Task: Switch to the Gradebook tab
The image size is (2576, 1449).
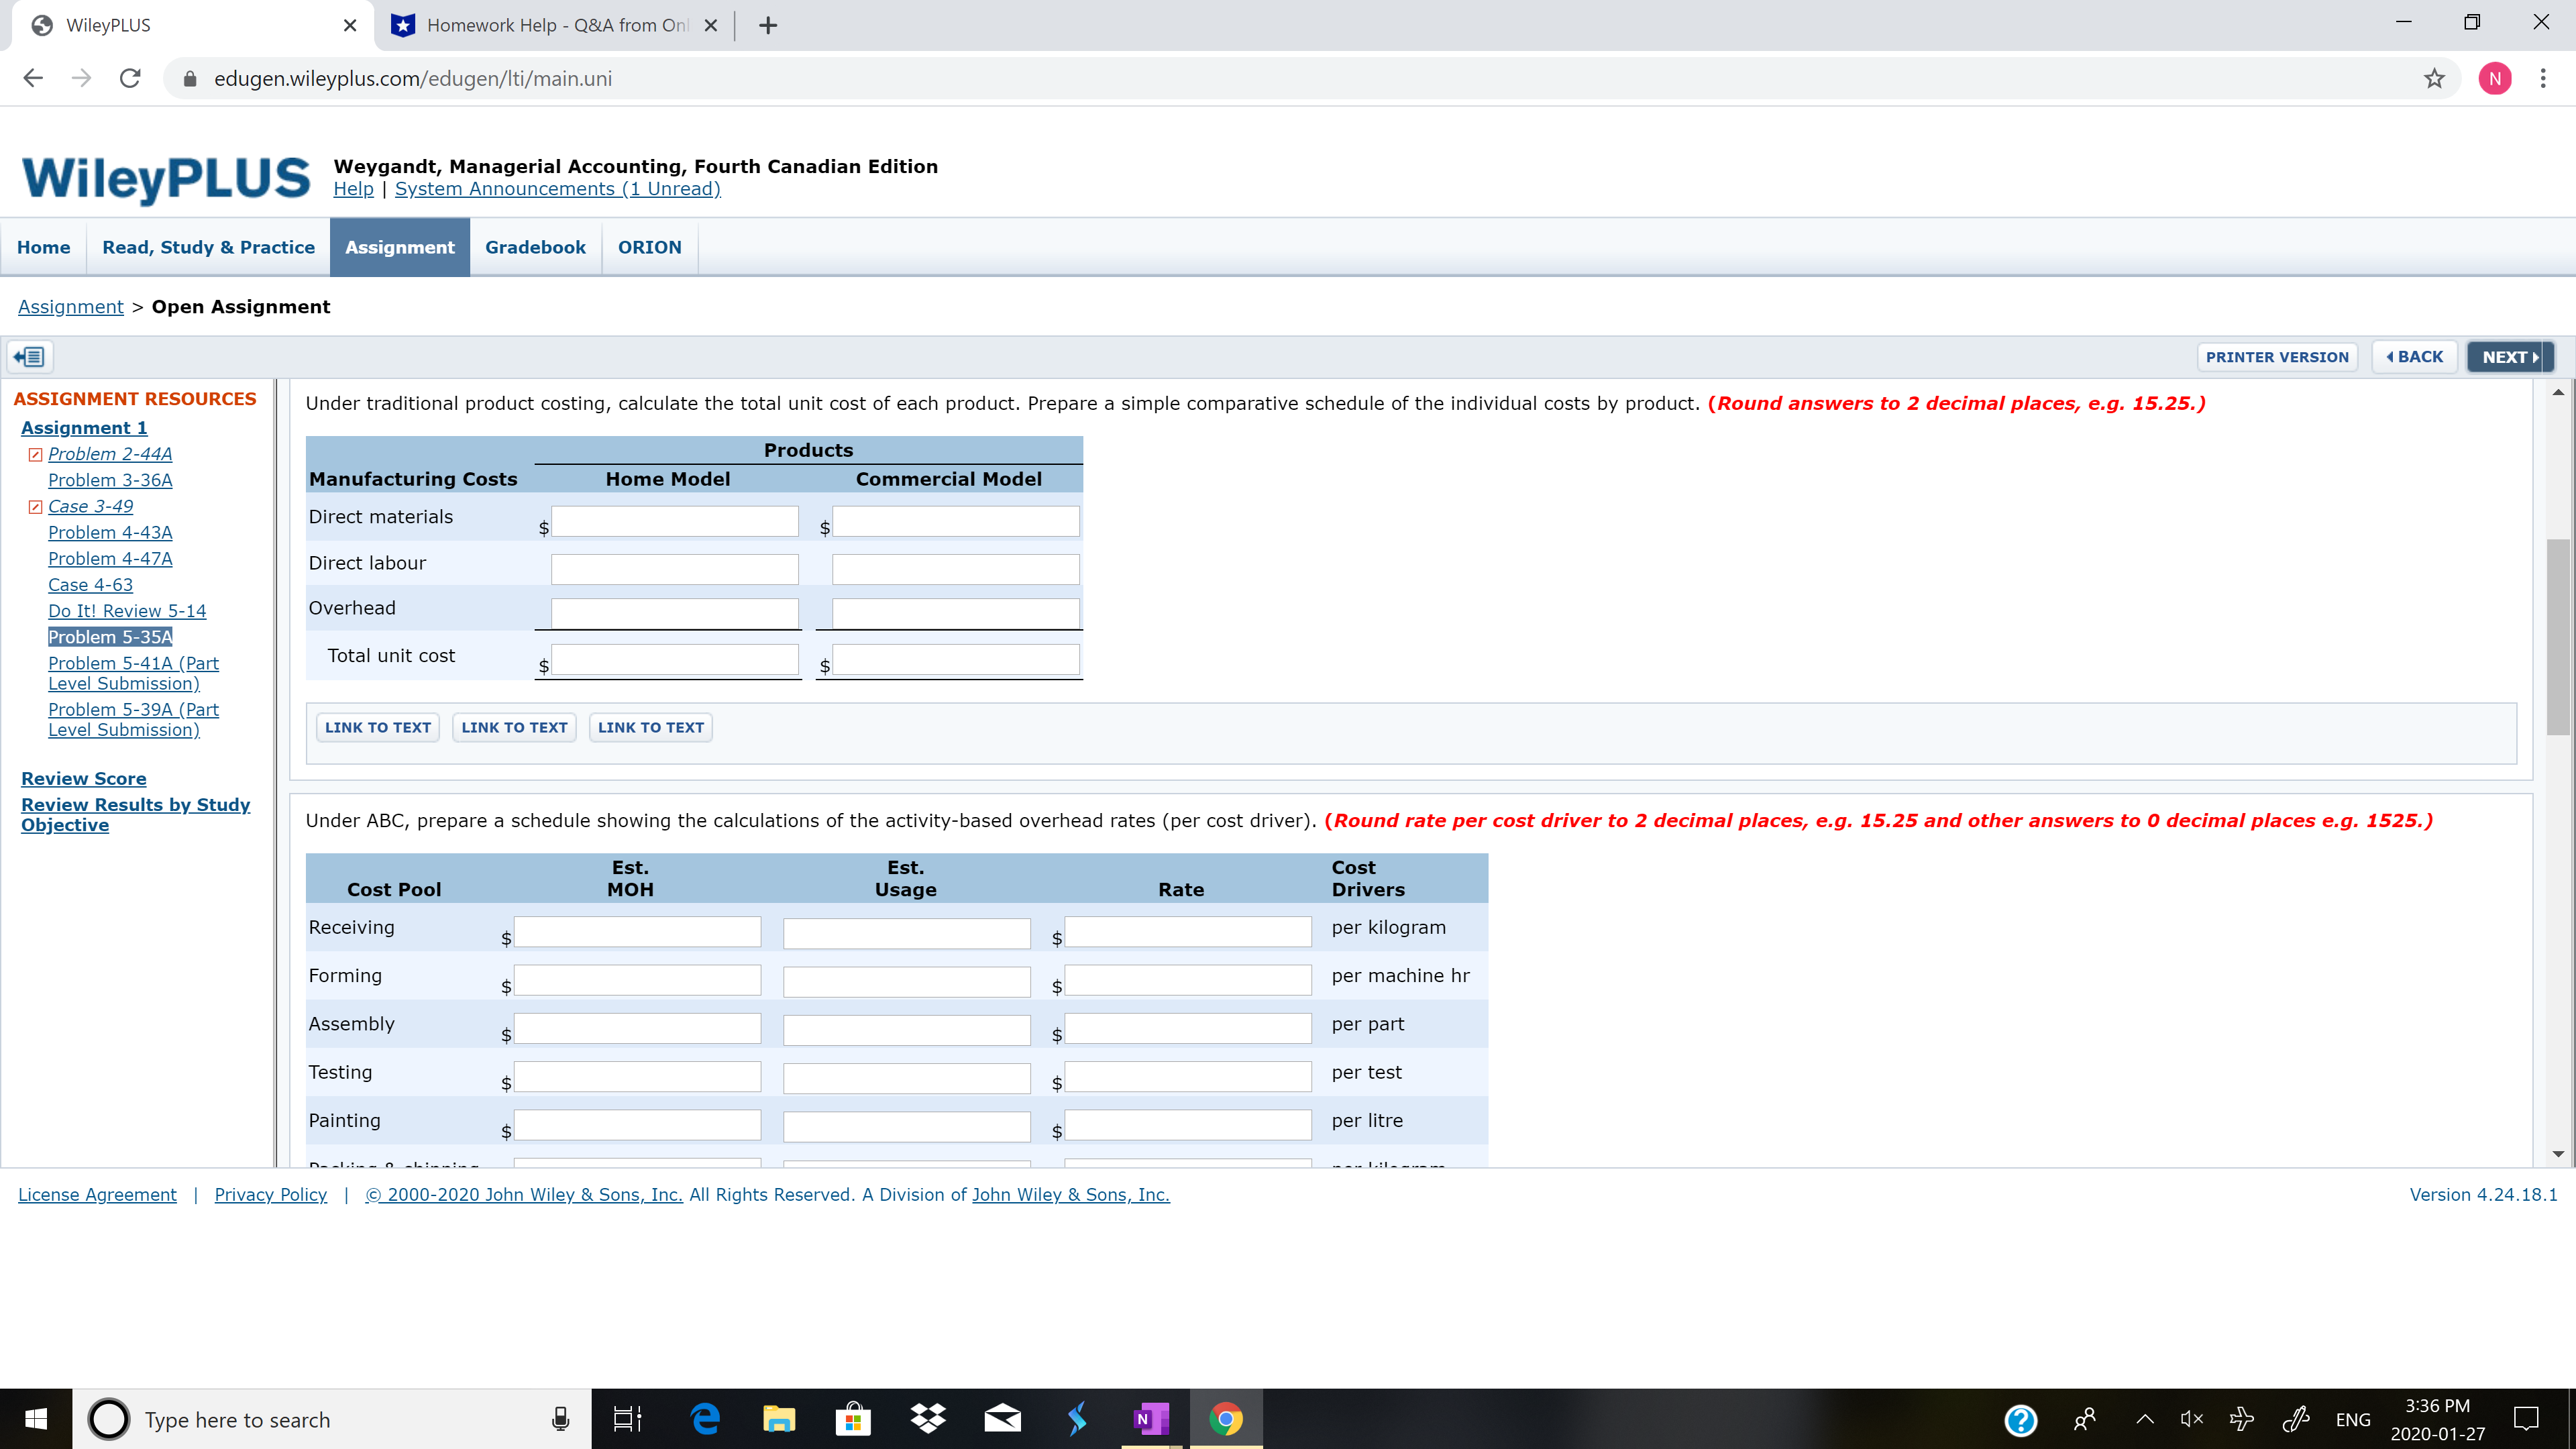Action: click(535, 247)
